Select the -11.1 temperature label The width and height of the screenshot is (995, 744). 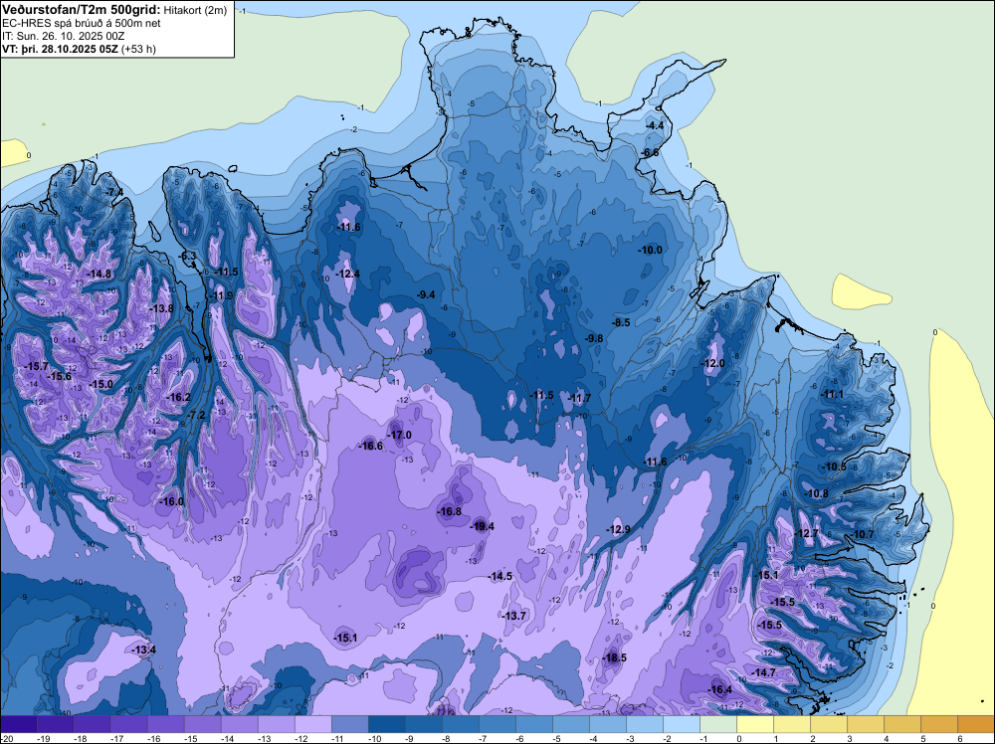pos(832,394)
